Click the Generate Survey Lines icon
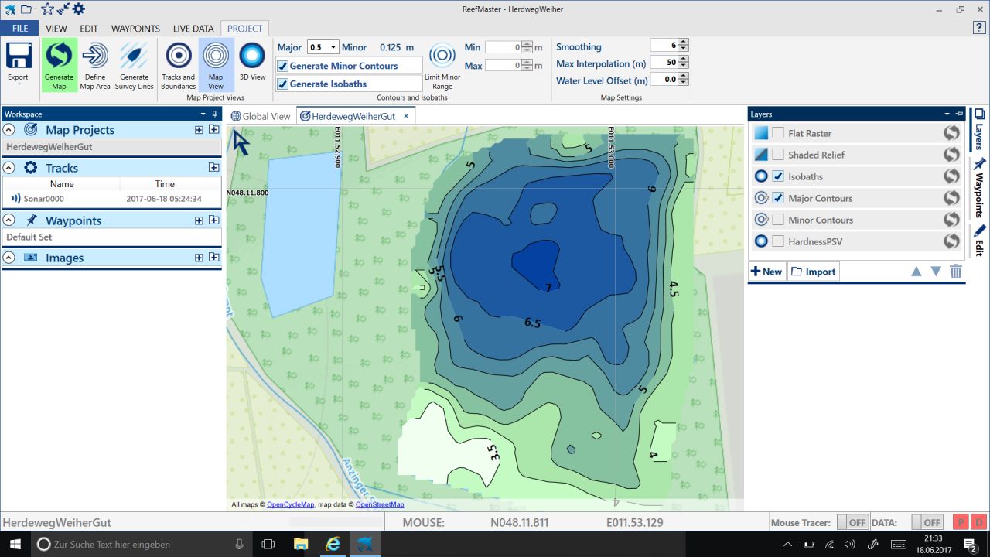Image resolution: width=990 pixels, height=557 pixels. (134, 57)
